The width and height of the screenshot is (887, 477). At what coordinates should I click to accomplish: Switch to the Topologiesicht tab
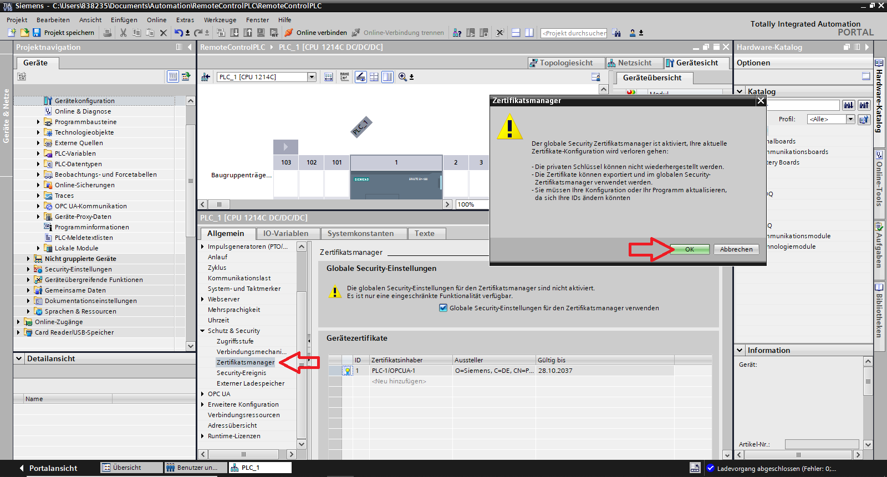566,63
